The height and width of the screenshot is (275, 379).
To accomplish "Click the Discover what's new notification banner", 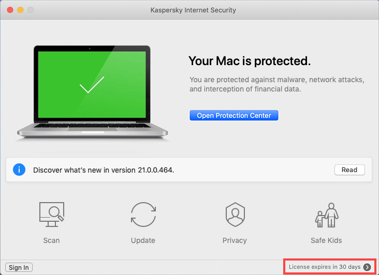I will (189, 170).
